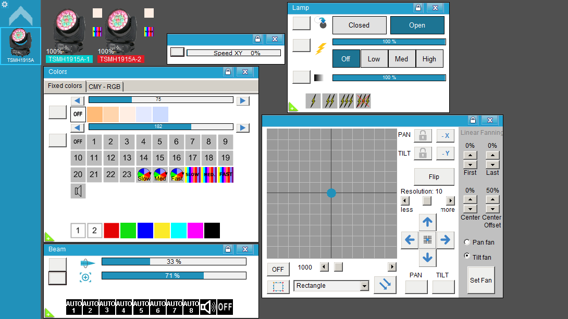Screen dimensions: 568x319
Task: Toggle the TILT lock
Action: click(x=423, y=154)
